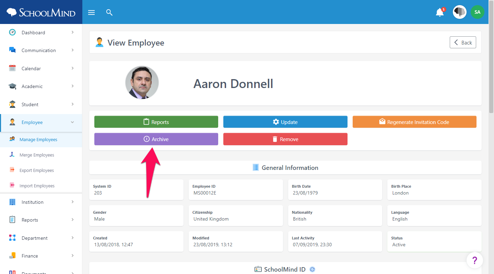Open the search magnifier icon

tap(109, 13)
